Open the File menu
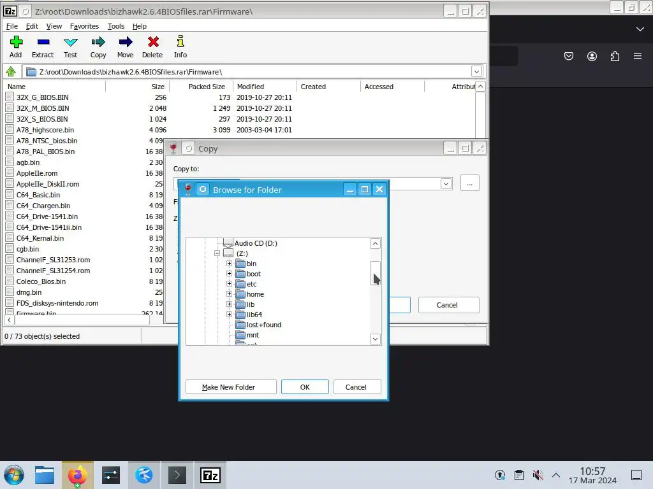The width and height of the screenshot is (653, 489). (11, 26)
